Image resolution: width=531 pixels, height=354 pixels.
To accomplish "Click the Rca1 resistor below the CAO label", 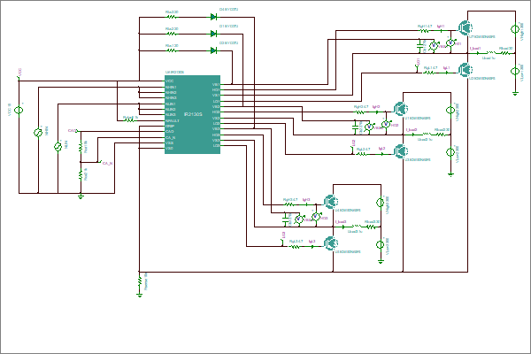I will pos(81,148).
